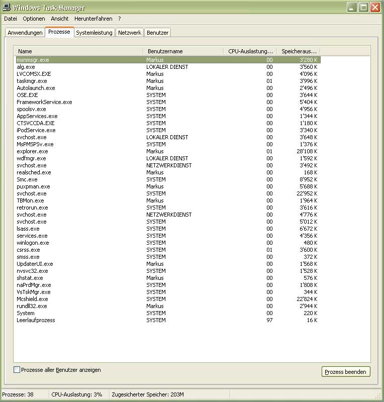The image size is (384, 402).
Task: Select the nvsvc32.exe process
Action: [168, 271]
